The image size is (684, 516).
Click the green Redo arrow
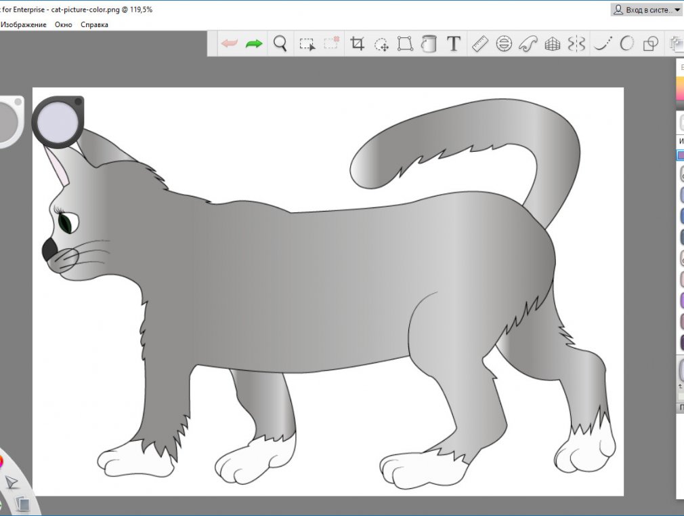[x=254, y=43]
